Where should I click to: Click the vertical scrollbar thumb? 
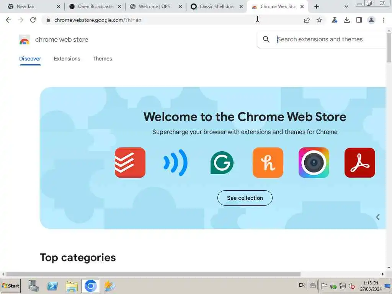click(389, 47)
